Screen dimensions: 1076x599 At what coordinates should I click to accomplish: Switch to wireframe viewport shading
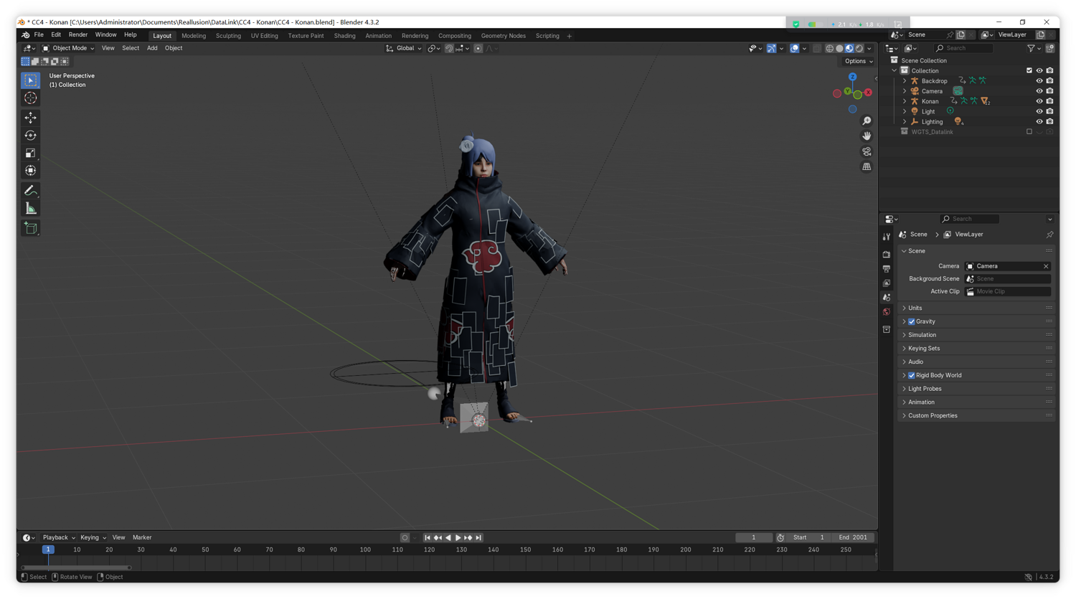pyautogui.click(x=829, y=49)
